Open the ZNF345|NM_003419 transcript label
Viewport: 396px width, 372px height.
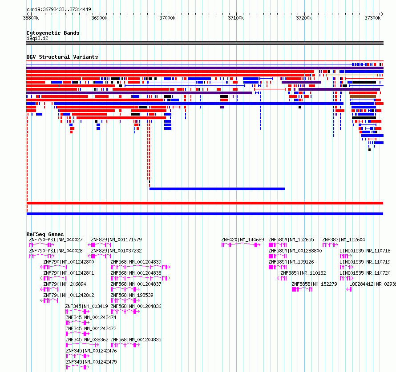[x=87, y=306]
